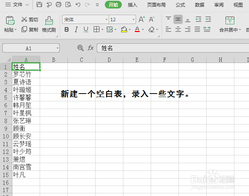Click the Merge and Center (合并居中) icon
Image resolution: width=249 pixels, height=196 pixels.
[230, 20]
